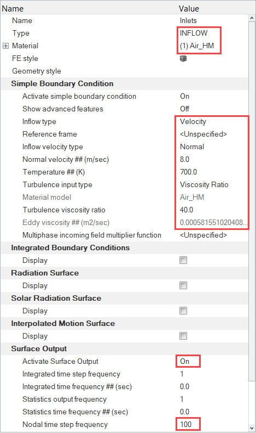Image resolution: width=256 pixels, height=433 pixels.
Task: Click the Nodal time step frequency value
Action: pyautogui.click(x=186, y=424)
